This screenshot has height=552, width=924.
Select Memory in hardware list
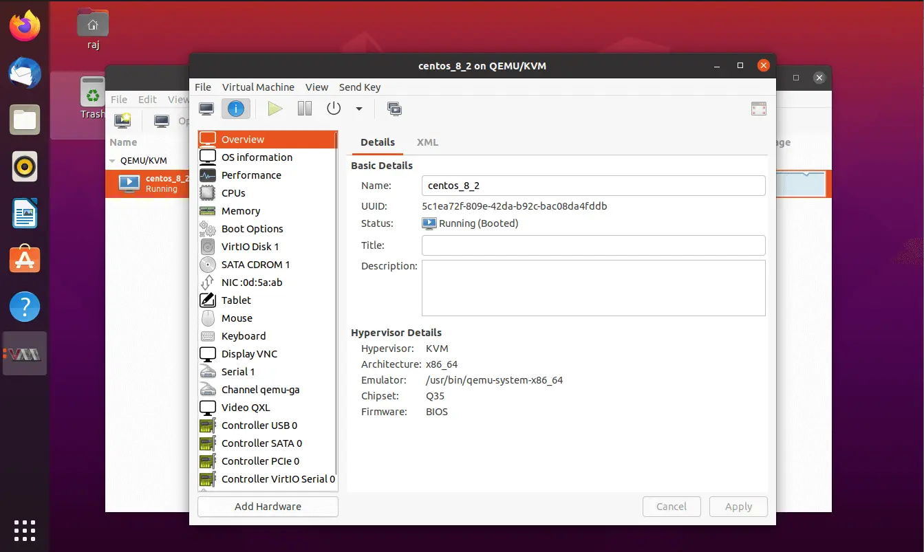(x=267, y=211)
